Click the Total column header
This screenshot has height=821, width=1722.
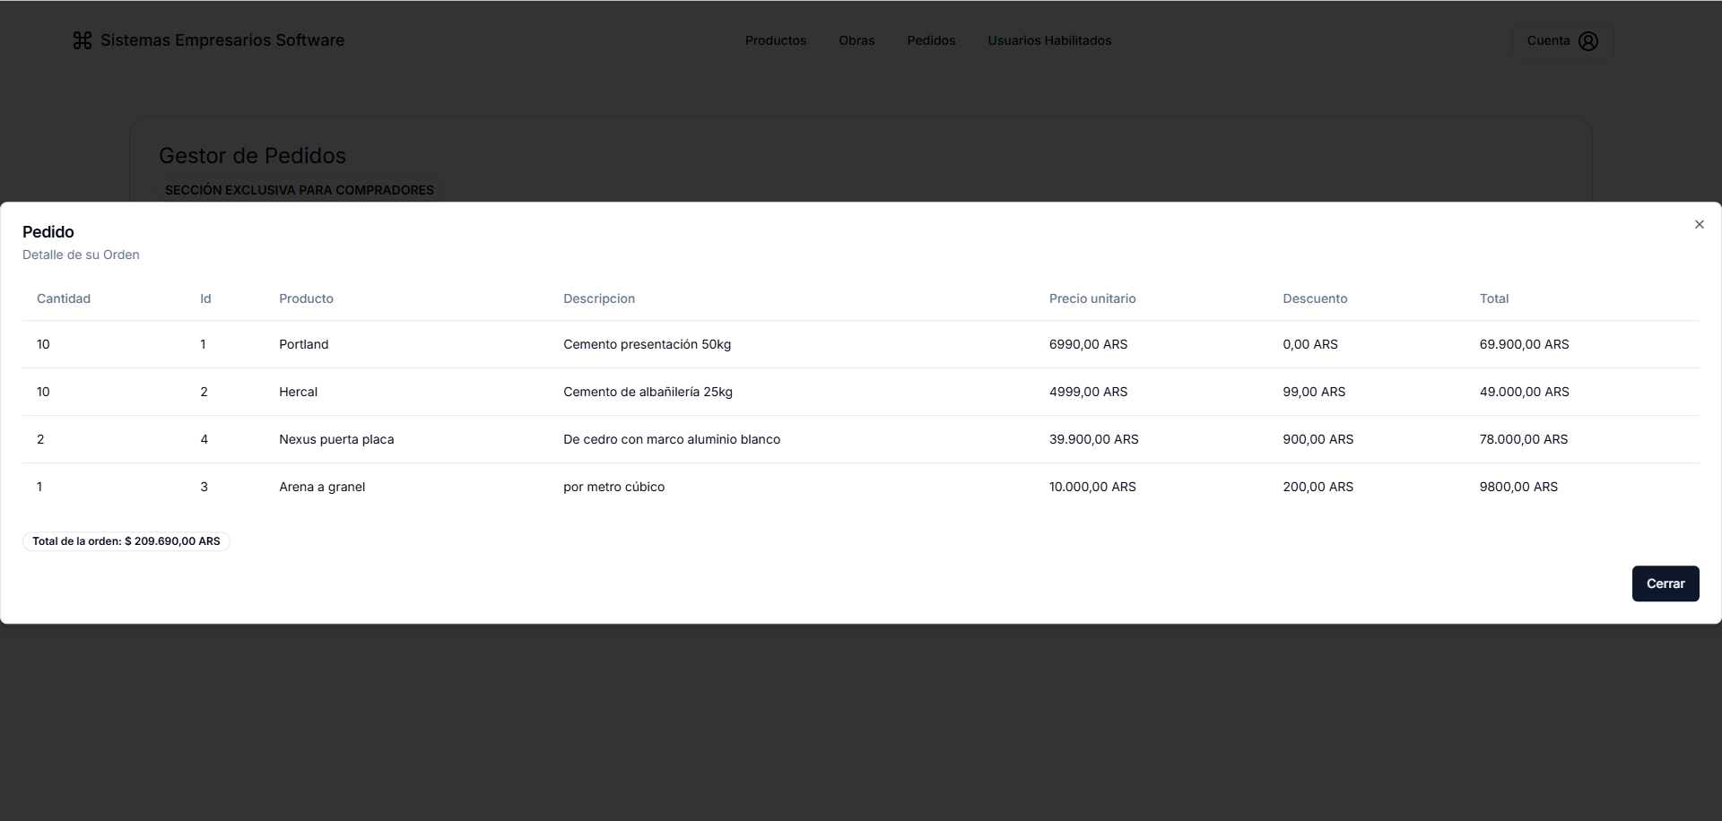point(1493,298)
